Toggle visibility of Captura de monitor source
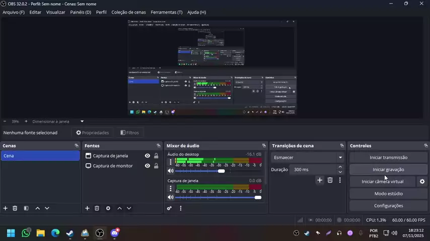The height and width of the screenshot is (241, 430). [x=147, y=166]
